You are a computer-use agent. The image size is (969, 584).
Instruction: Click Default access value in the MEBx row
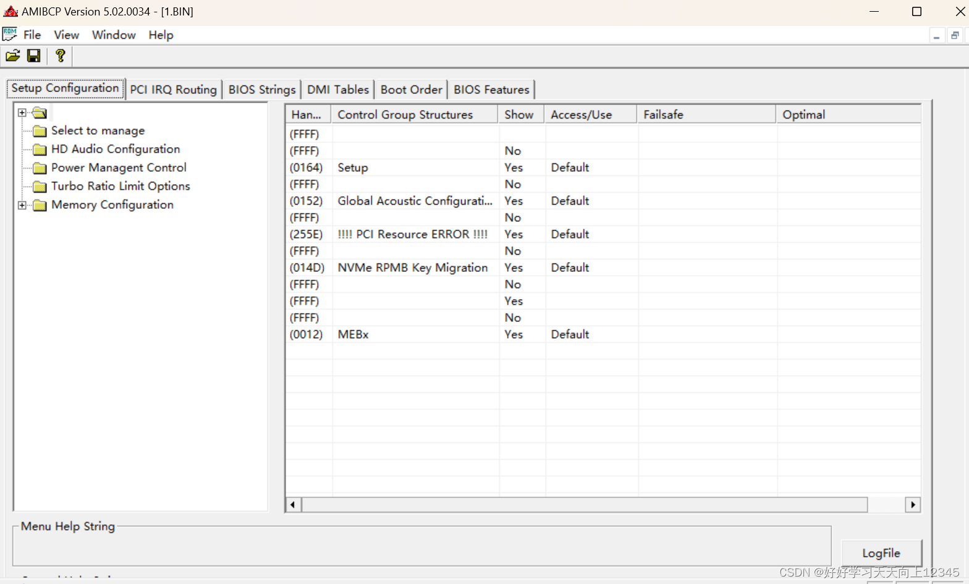coord(570,334)
